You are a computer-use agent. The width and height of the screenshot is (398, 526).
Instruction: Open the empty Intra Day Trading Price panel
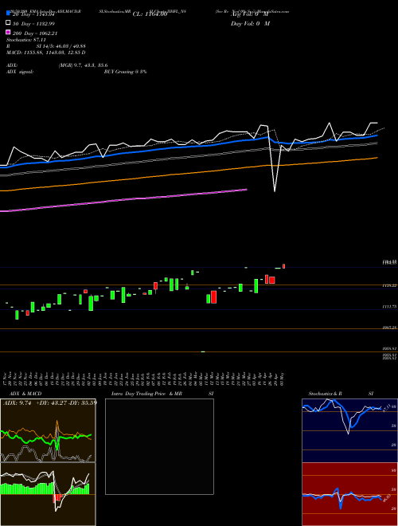tap(159, 446)
